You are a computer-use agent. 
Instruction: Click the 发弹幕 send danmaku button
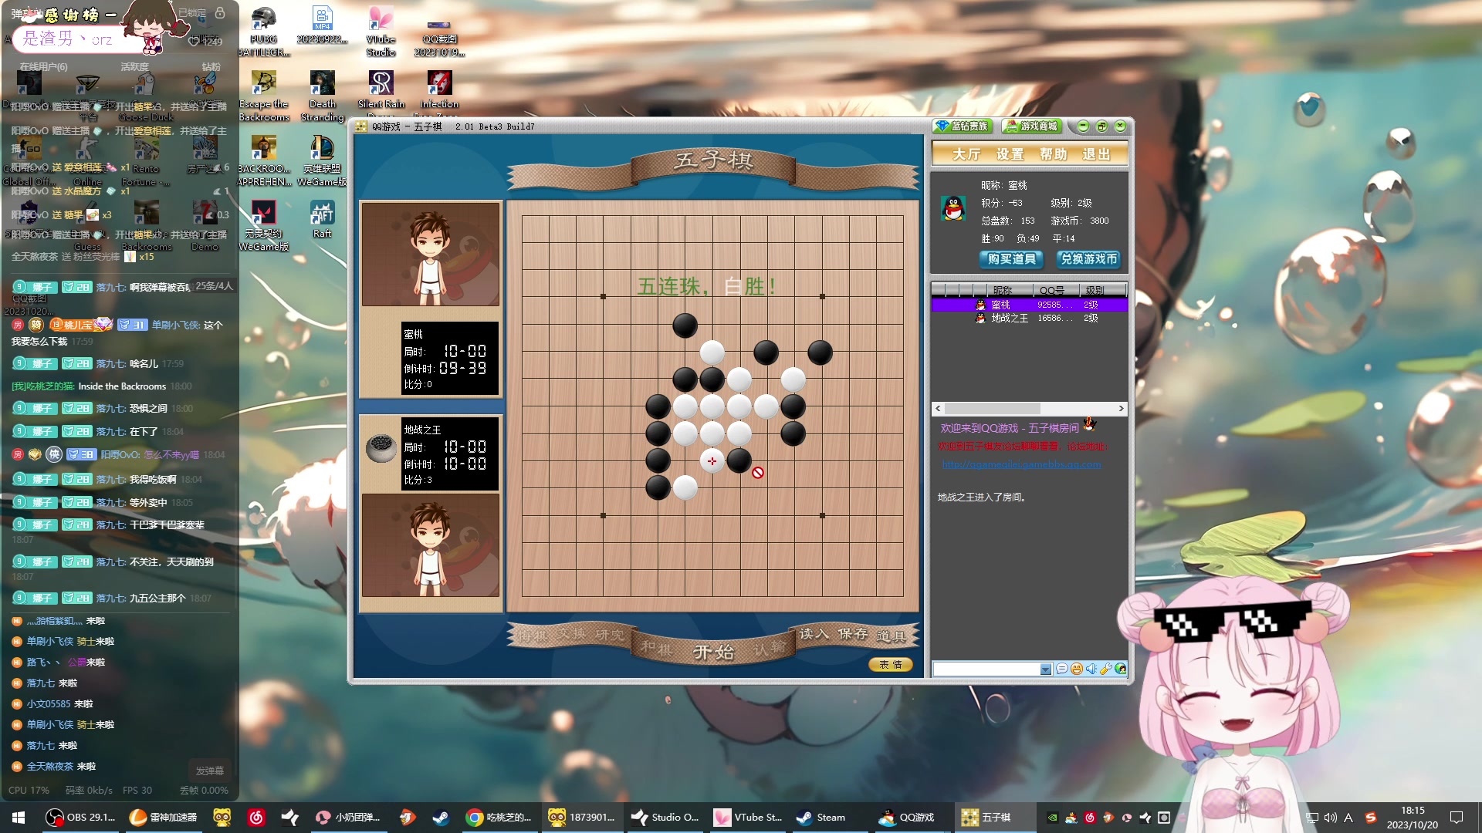coord(209,771)
